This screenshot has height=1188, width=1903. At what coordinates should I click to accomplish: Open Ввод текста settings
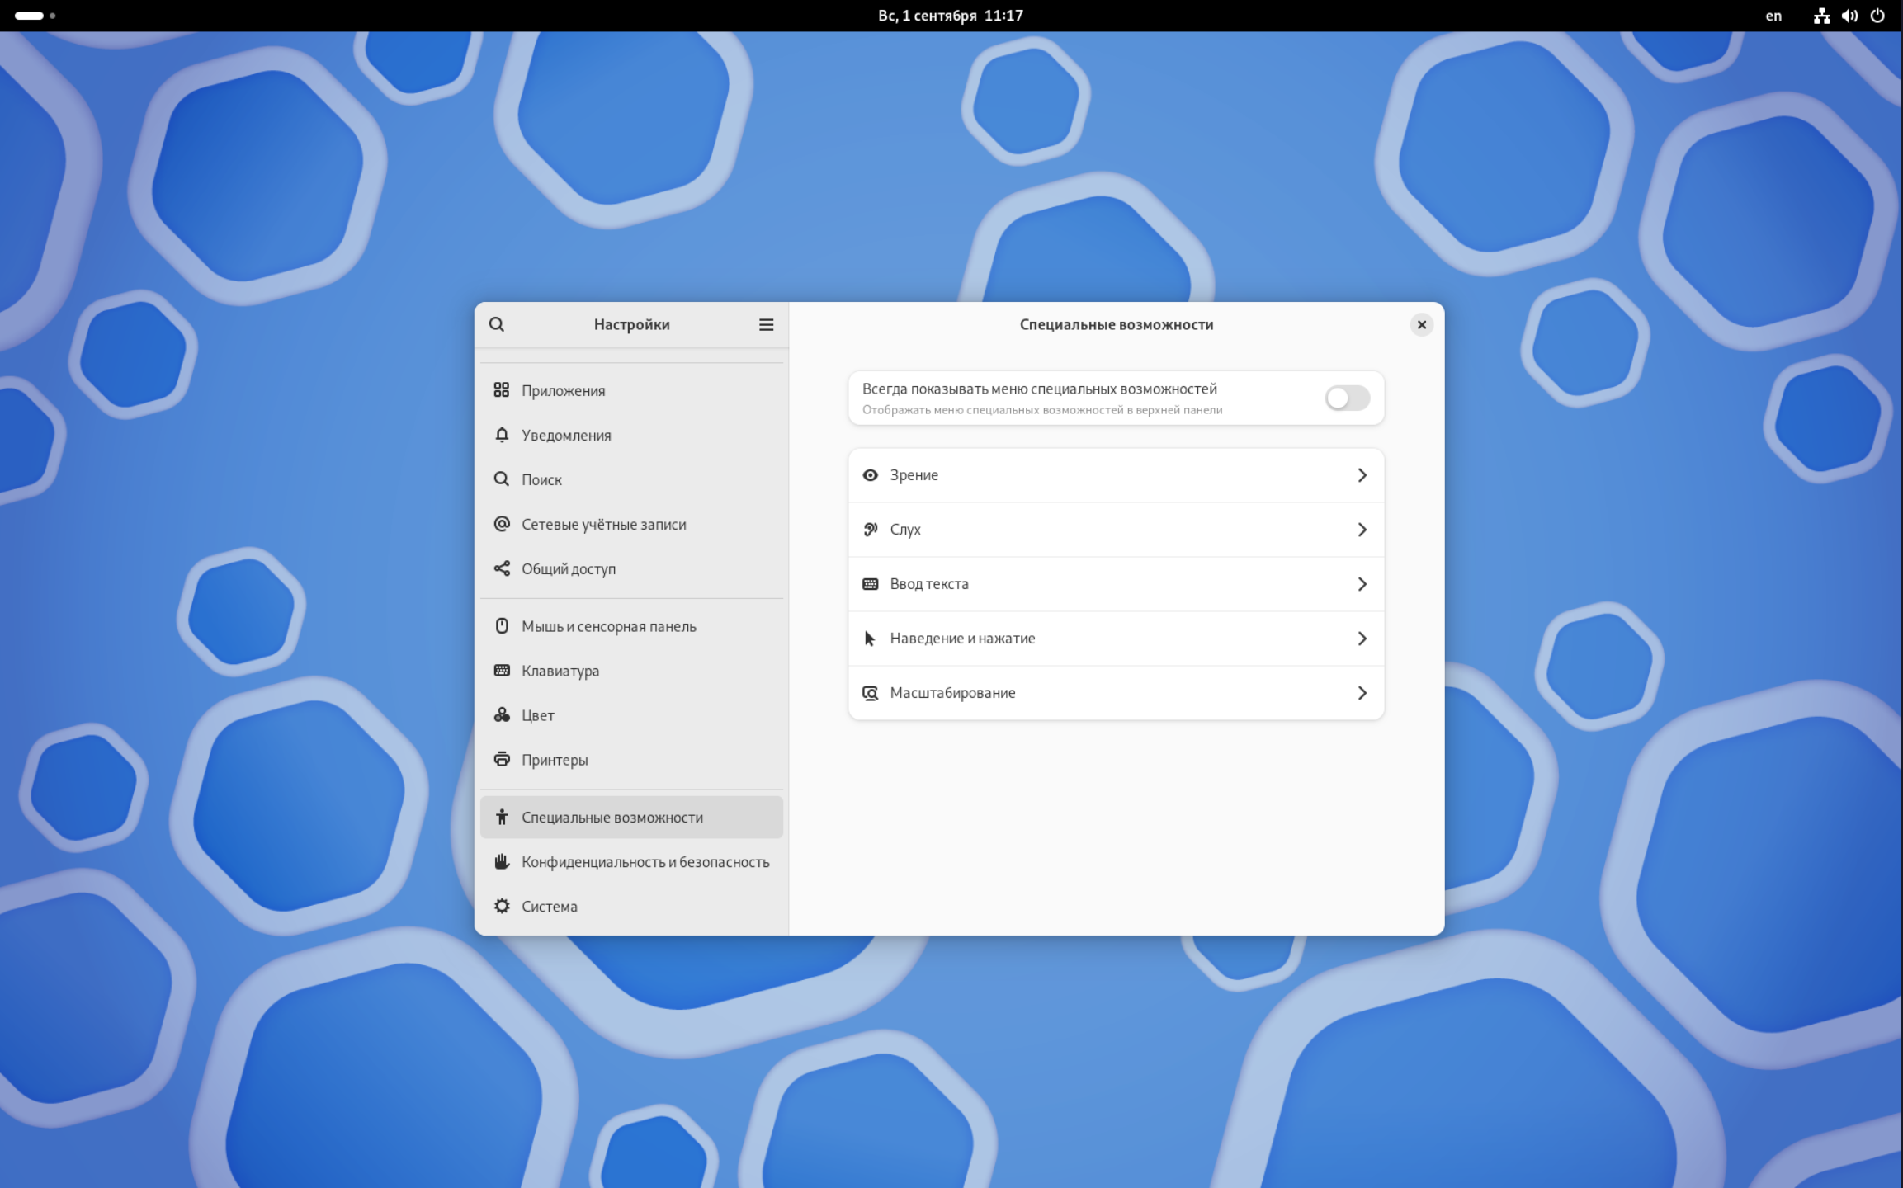click(1116, 583)
